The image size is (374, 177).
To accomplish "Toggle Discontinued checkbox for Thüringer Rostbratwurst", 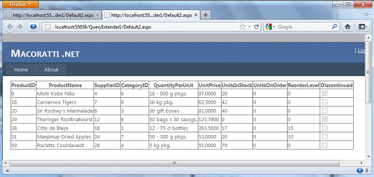I will [325, 119].
